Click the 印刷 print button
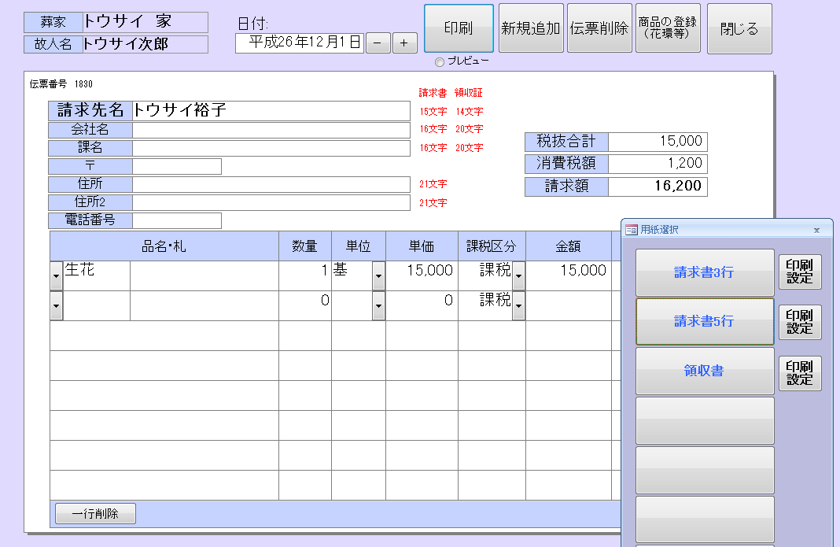Image resolution: width=840 pixels, height=547 pixels. (459, 29)
